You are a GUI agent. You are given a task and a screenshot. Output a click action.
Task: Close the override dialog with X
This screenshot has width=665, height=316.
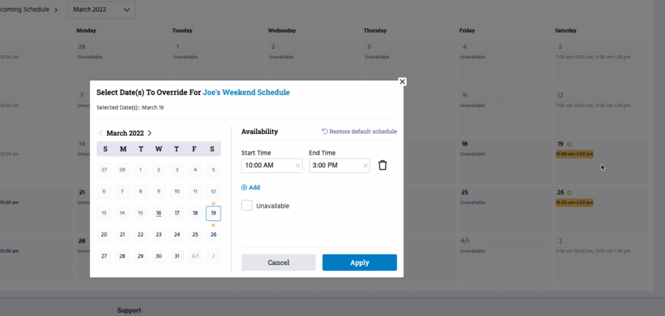click(402, 82)
